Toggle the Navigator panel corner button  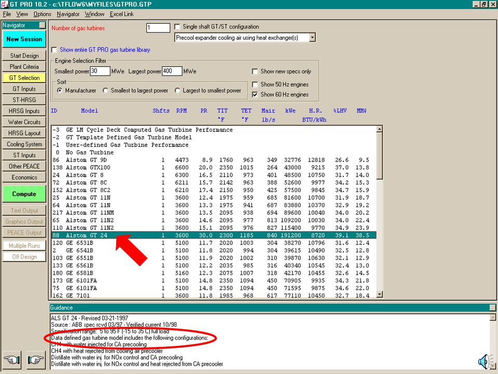pos(42,25)
